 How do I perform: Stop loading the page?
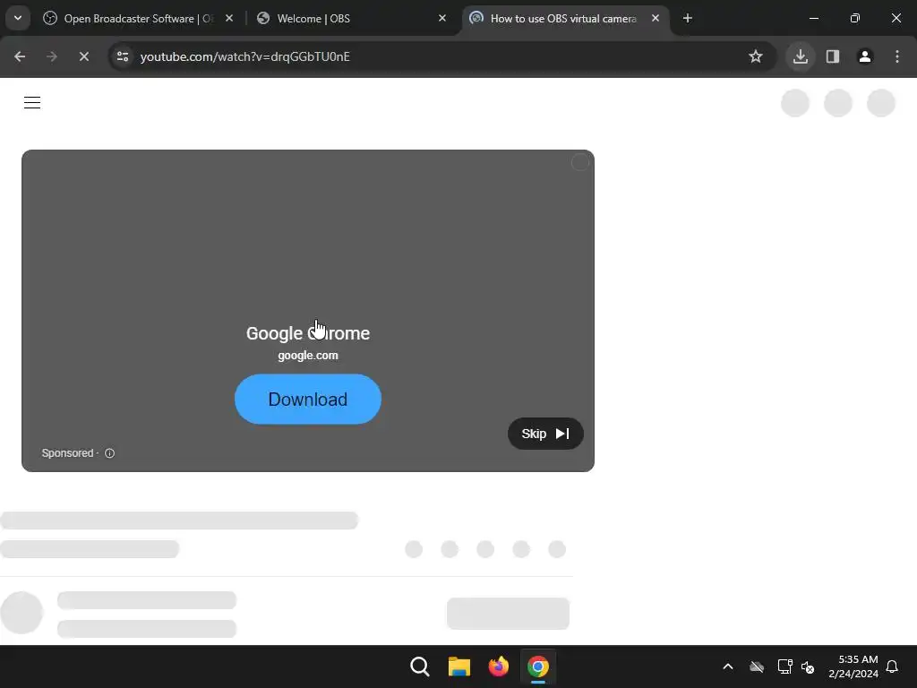pyautogui.click(x=84, y=56)
